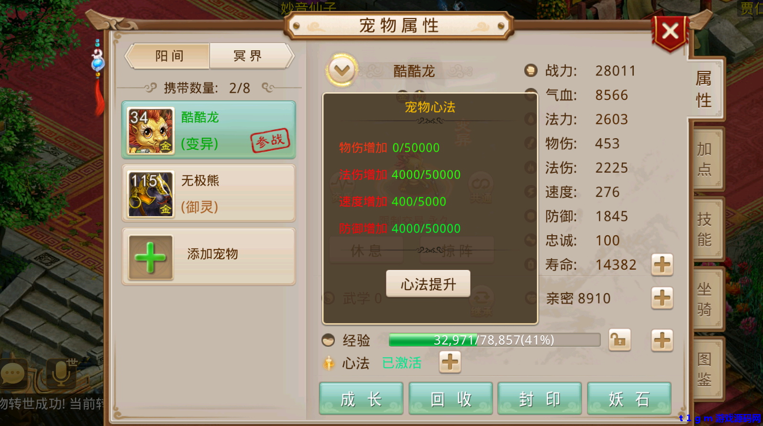
Task: Open the 技能 side tab
Action: (706, 229)
